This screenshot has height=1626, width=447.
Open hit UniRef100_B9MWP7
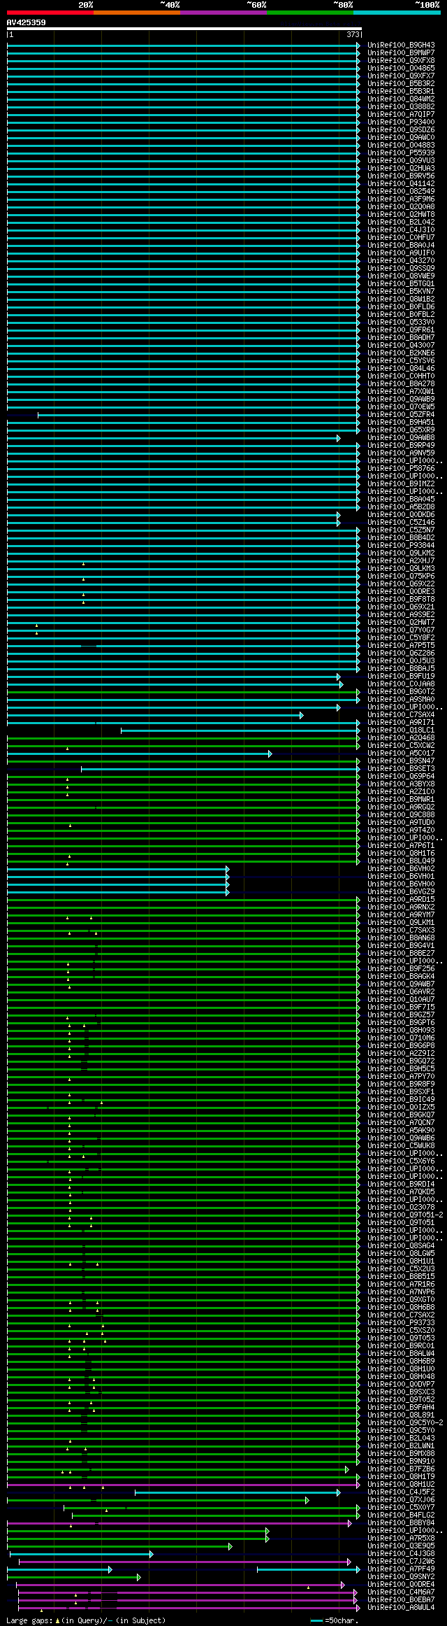(x=401, y=53)
